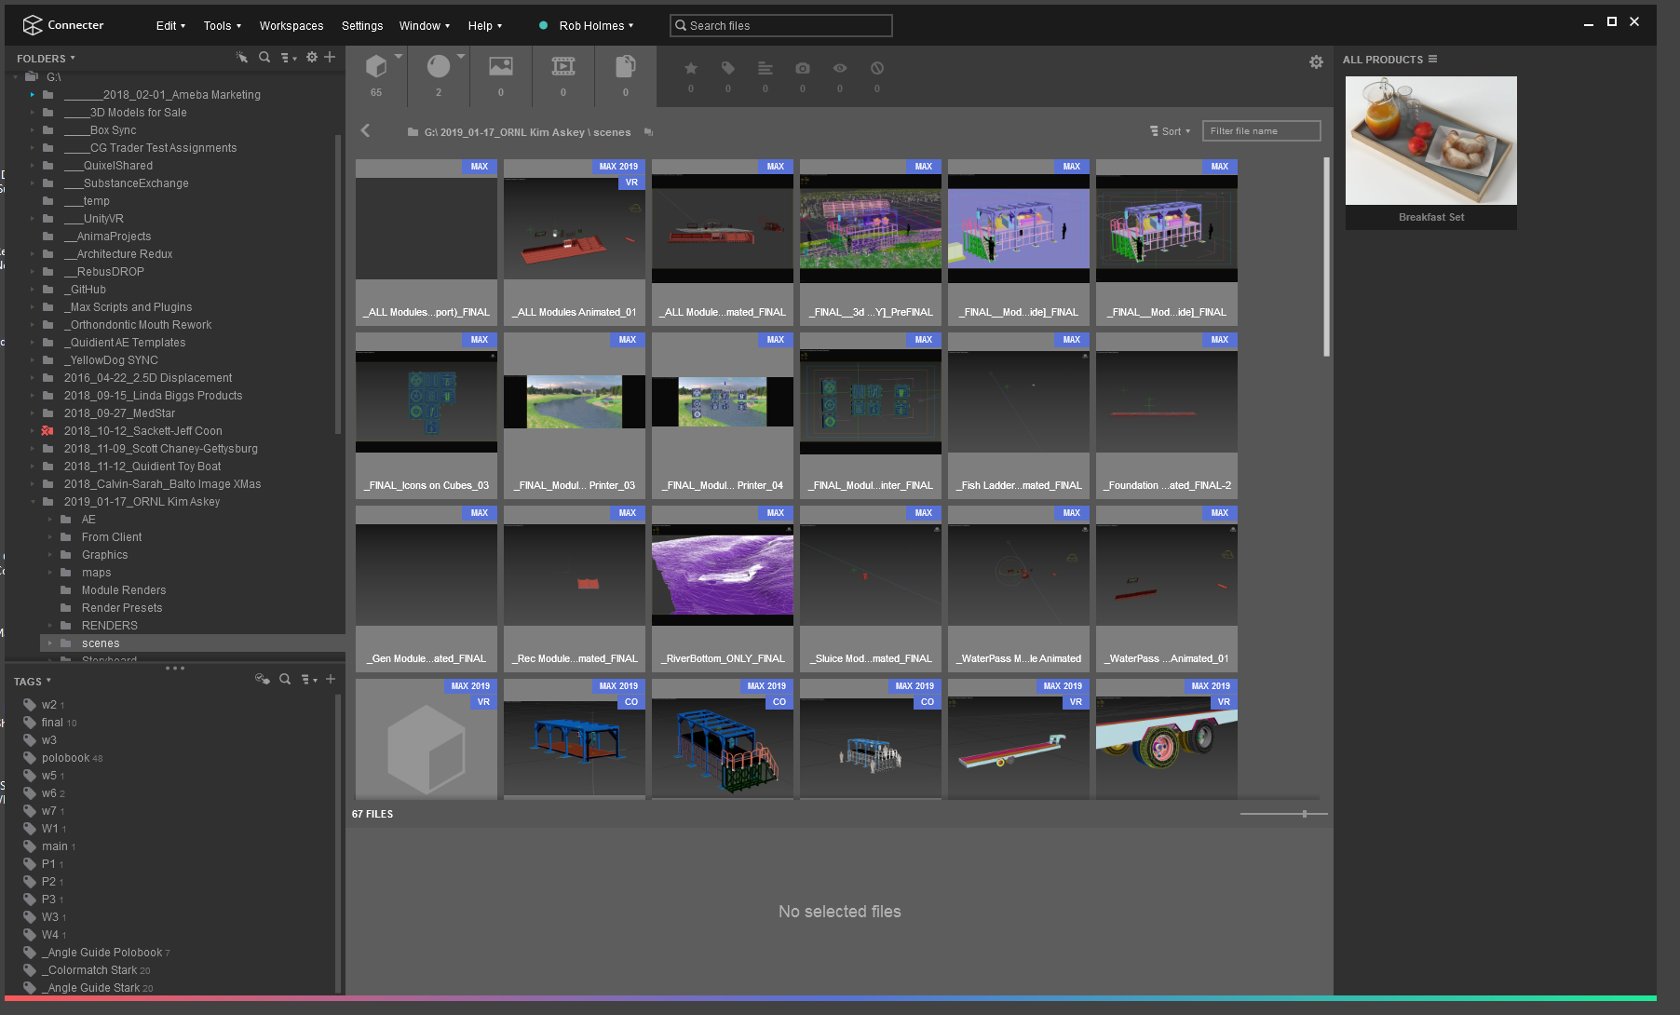The image size is (1680, 1015).
Task: Select the scenes folder in tree
Action: click(x=191, y=643)
